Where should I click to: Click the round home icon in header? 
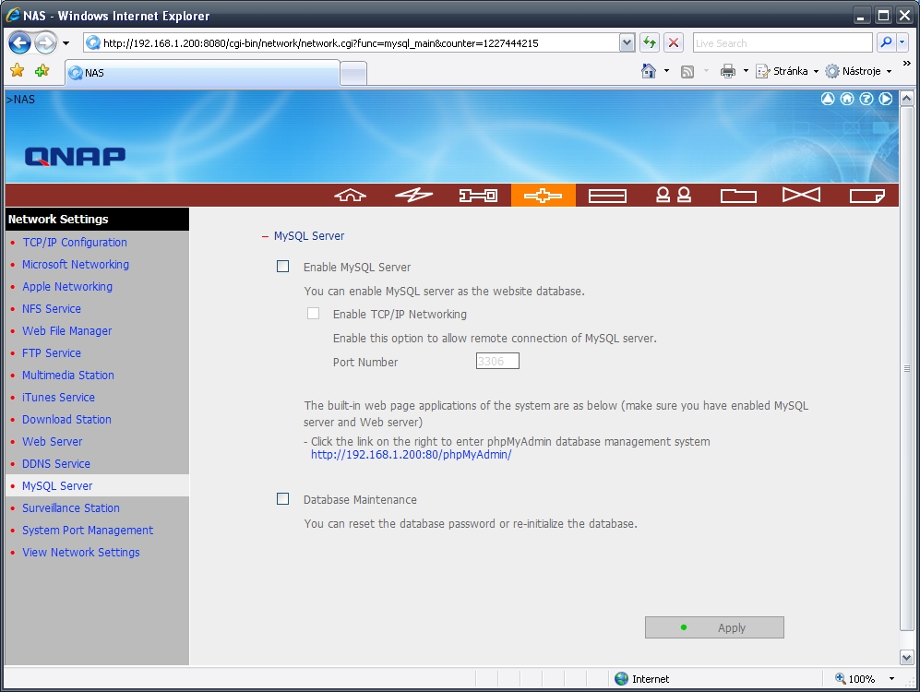[847, 99]
